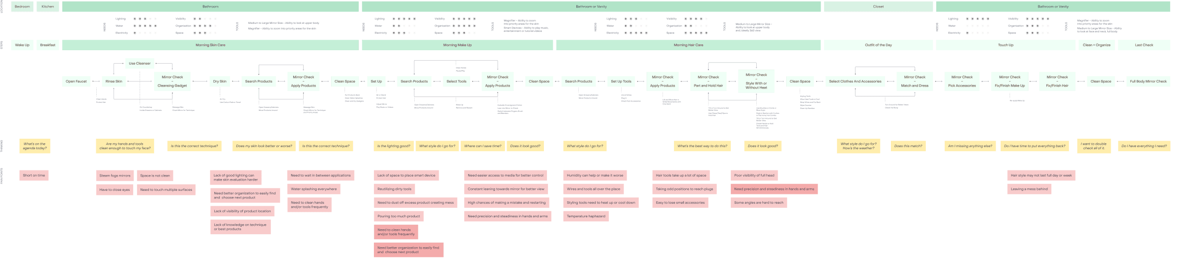Select the Outfit of the Day header
Viewport: 1196px width, 263px height.
tap(878, 45)
